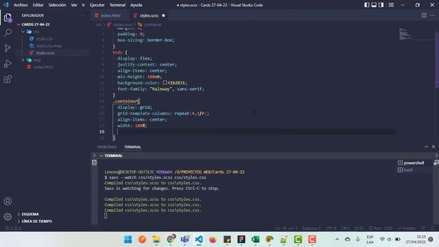
Task: Open the Extensions view
Action: [x=8, y=80]
